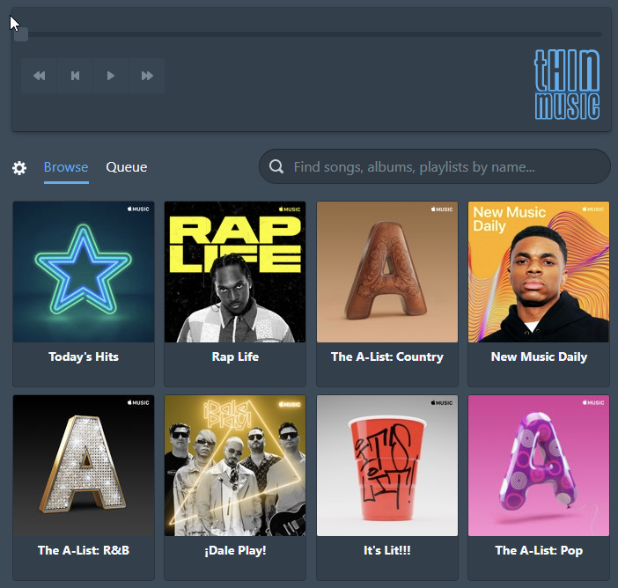Screen dimensions: 618x588
Task: Open the New Music Daily cover art
Action: point(539,272)
